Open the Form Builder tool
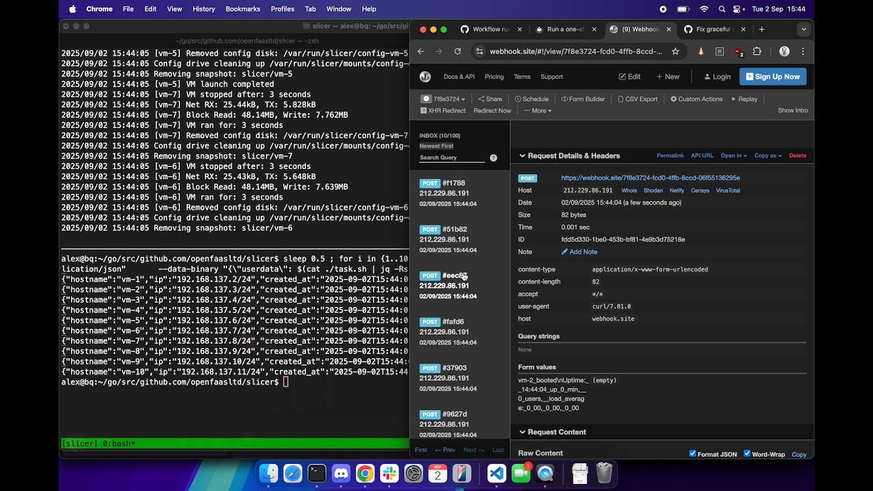The width and height of the screenshot is (873, 491). coord(583,99)
